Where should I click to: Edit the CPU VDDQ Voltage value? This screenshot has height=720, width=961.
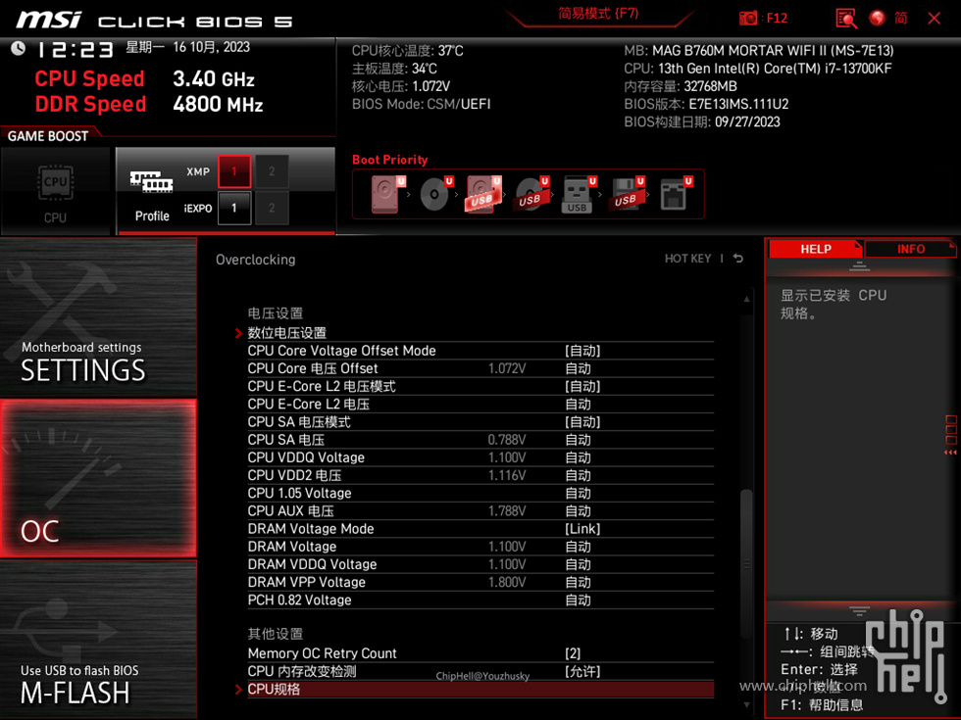point(578,457)
